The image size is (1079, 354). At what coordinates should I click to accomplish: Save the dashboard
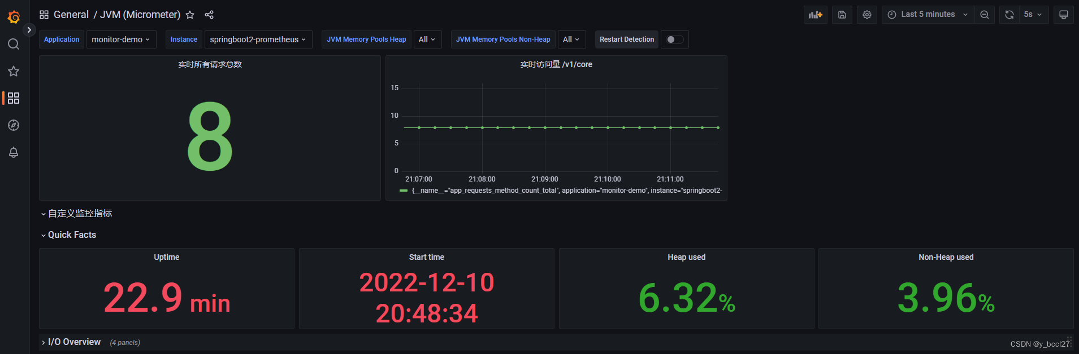point(842,15)
